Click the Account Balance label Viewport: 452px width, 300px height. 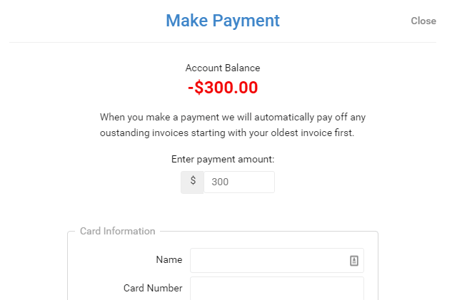[223, 68]
